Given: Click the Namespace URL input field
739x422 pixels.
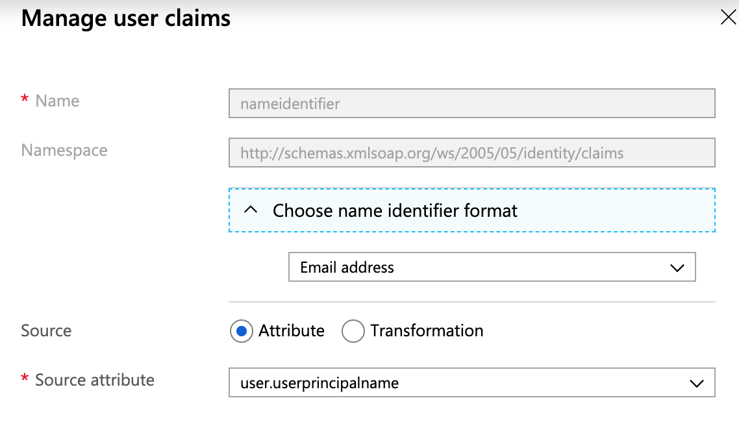Looking at the screenshot, I should point(471,153).
